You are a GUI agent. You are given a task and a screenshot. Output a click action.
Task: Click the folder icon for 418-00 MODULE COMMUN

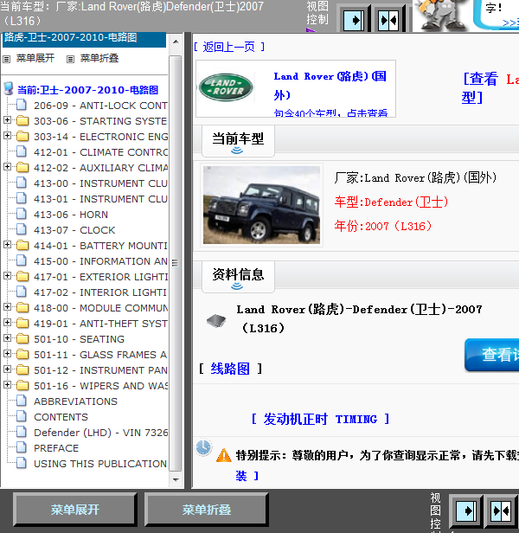[22, 308]
